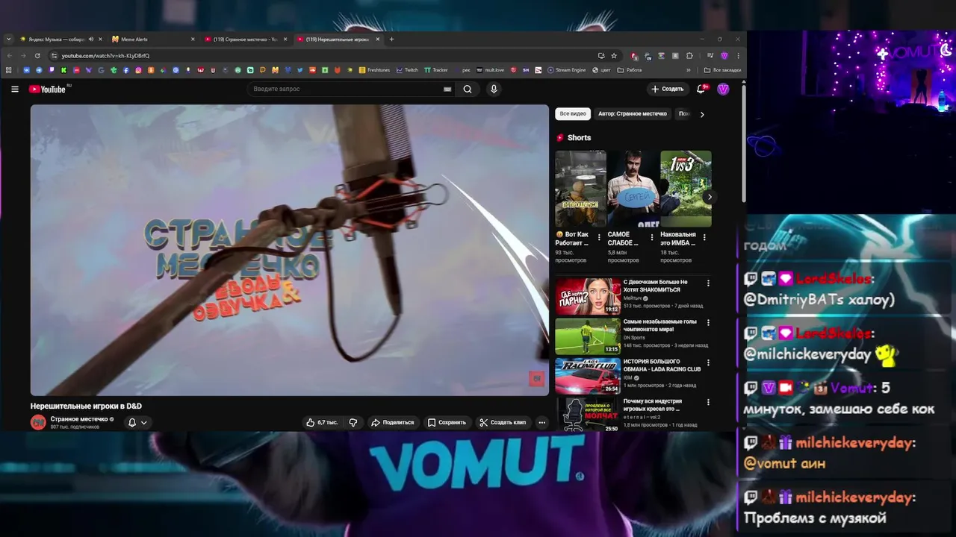This screenshot has height=537, width=956.
Task: Open options for С Девочками video
Action: click(x=708, y=283)
